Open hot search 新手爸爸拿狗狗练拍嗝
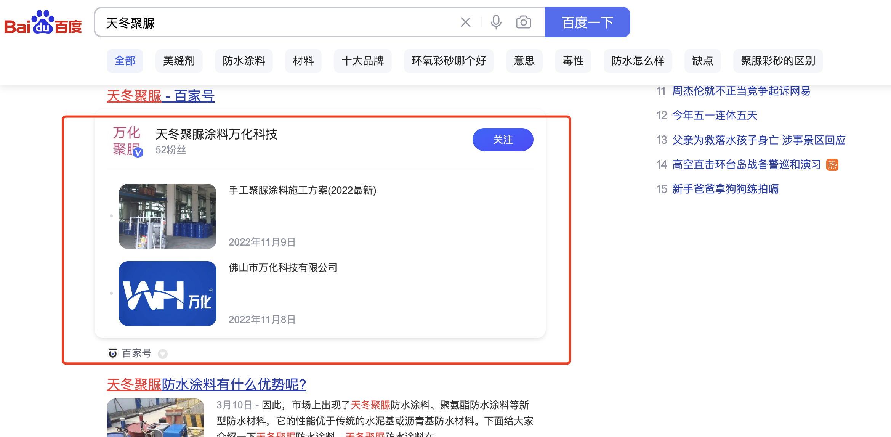The height and width of the screenshot is (437, 891). point(726,189)
